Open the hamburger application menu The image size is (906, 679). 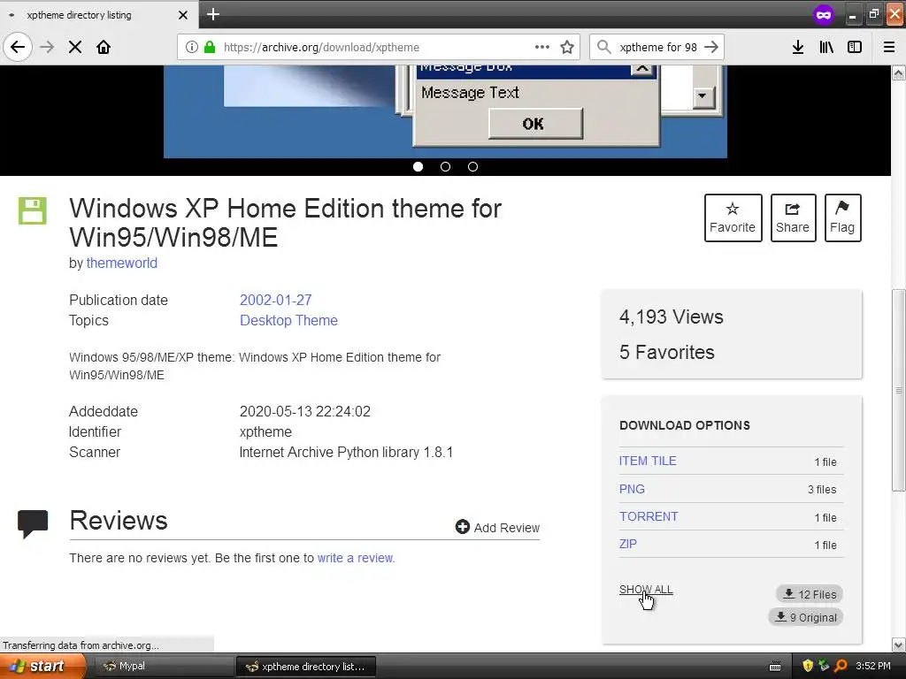[889, 47]
